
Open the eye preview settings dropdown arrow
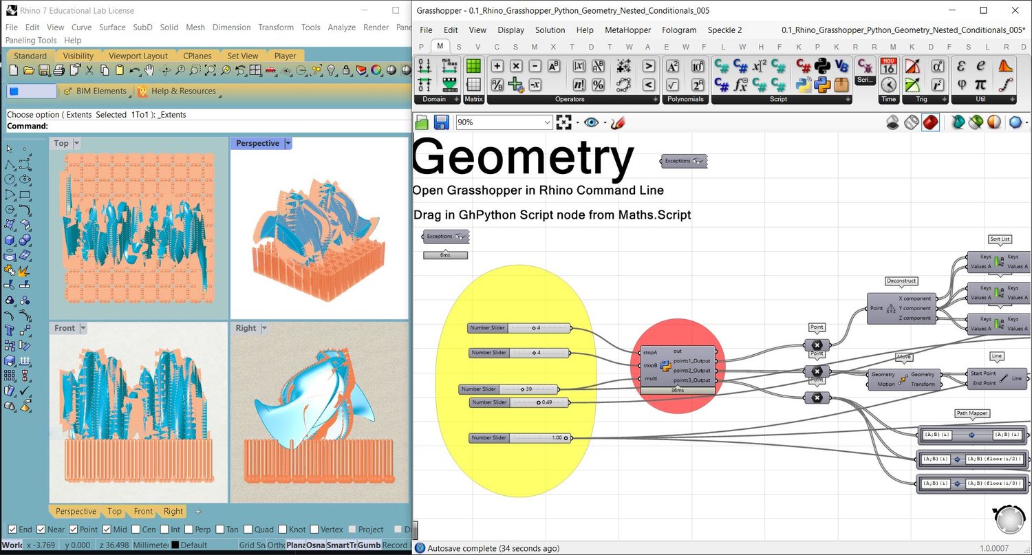(x=604, y=122)
